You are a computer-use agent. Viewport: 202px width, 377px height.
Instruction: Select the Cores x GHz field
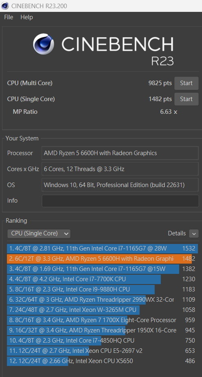tap(120, 169)
